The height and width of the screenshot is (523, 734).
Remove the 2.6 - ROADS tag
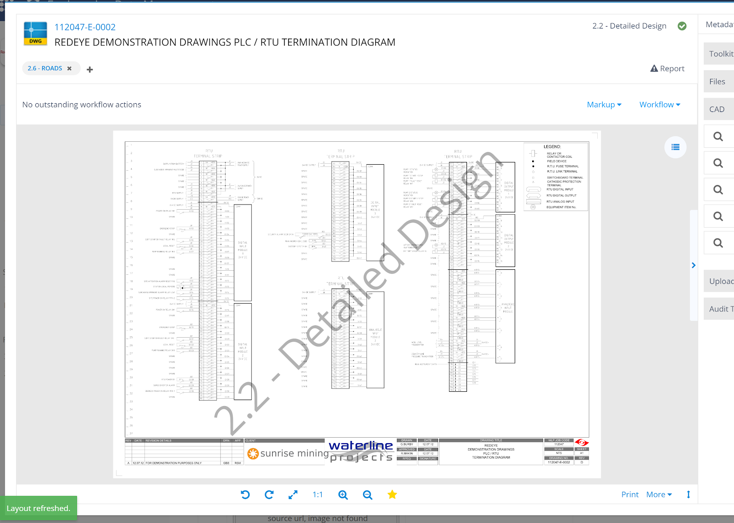click(x=69, y=68)
